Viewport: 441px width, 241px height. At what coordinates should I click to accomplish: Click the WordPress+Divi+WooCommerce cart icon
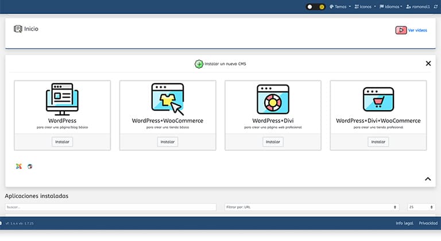coord(378,99)
